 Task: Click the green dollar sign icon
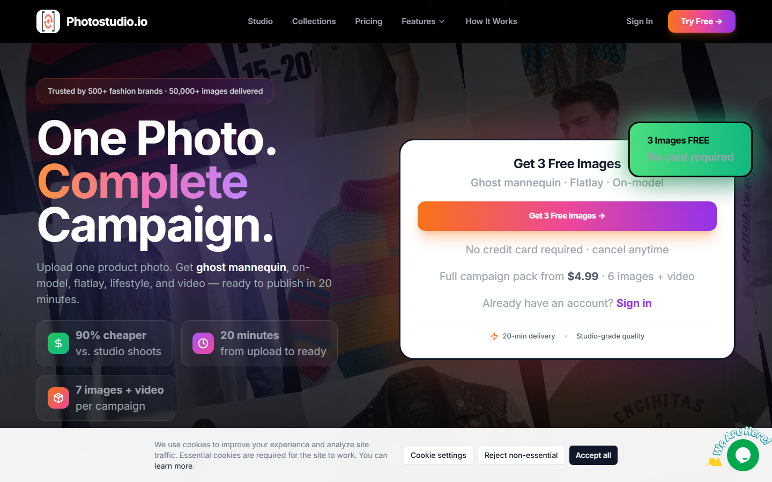(x=58, y=343)
